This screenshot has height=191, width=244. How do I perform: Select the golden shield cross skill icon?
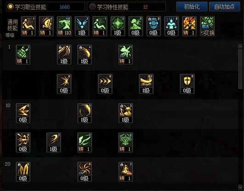(x=187, y=84)
